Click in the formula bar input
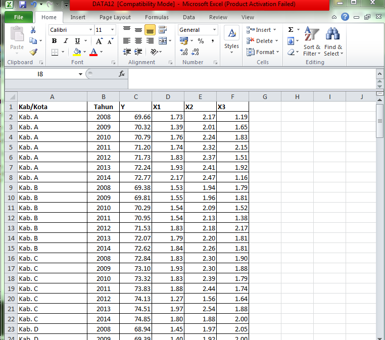The width and height of the screenshot is (385, 340). 252,78
